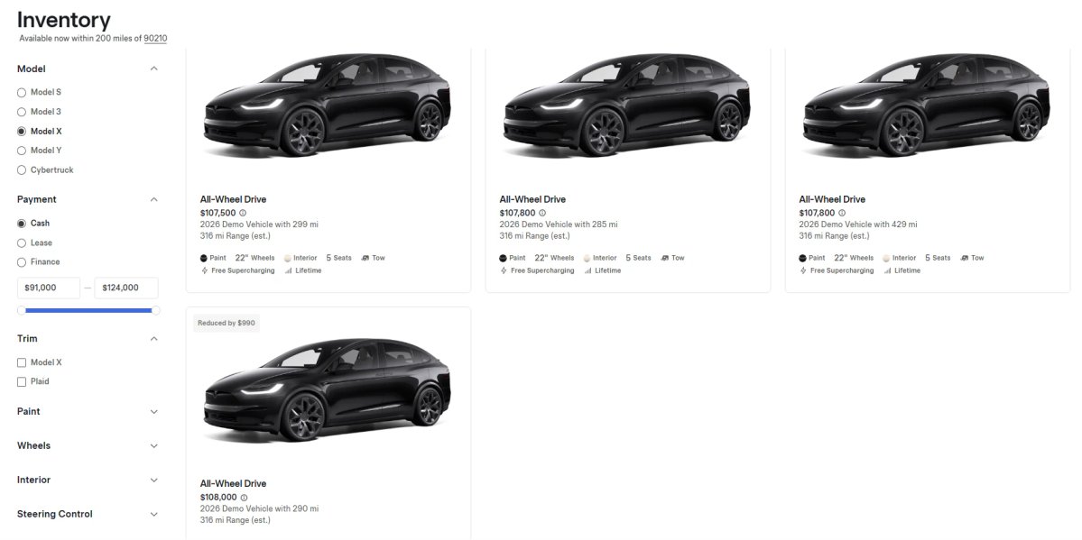Click Lifetime signal icon on 285 mi listing
1082x540 pixels.
[x=587, y=270]
